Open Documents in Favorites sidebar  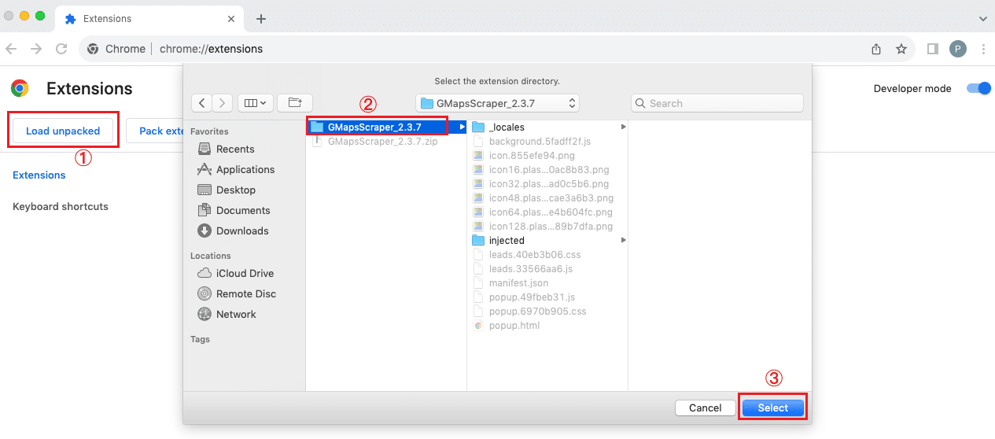(x=244, y=210)
